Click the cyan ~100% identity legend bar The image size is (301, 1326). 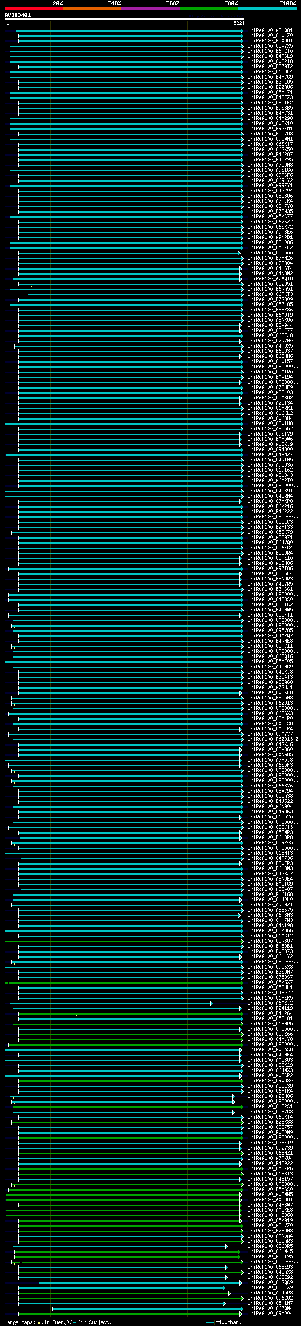(x=267, y=8)
